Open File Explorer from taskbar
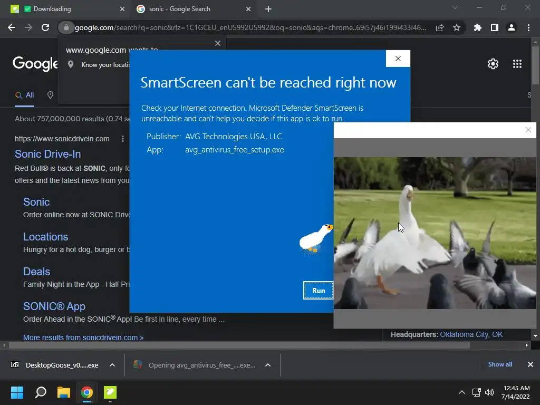 click(64, 392)
